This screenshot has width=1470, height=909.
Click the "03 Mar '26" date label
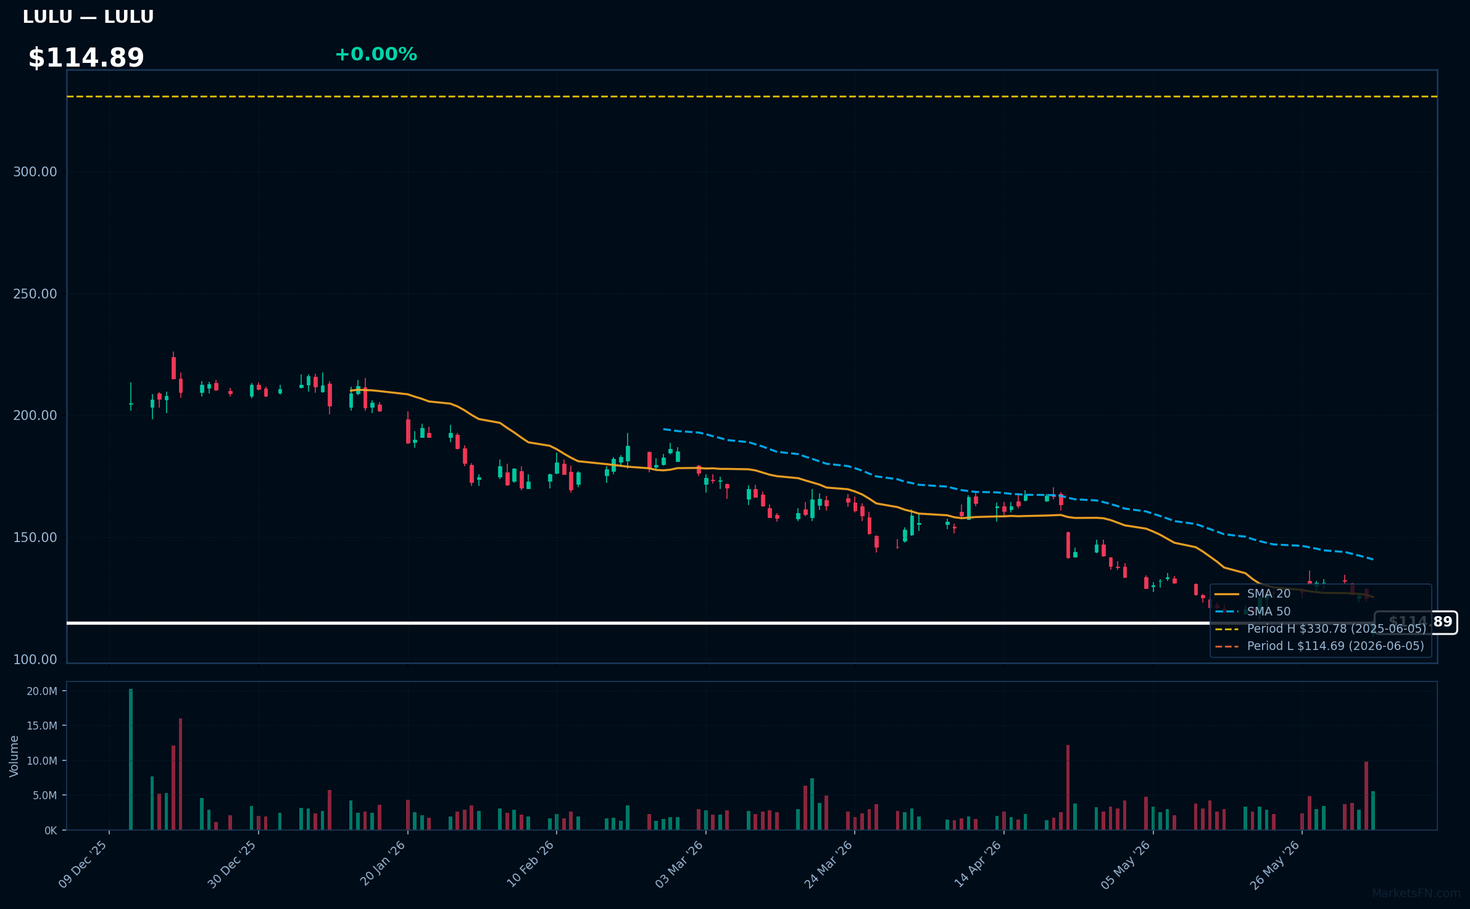point(679,864)
